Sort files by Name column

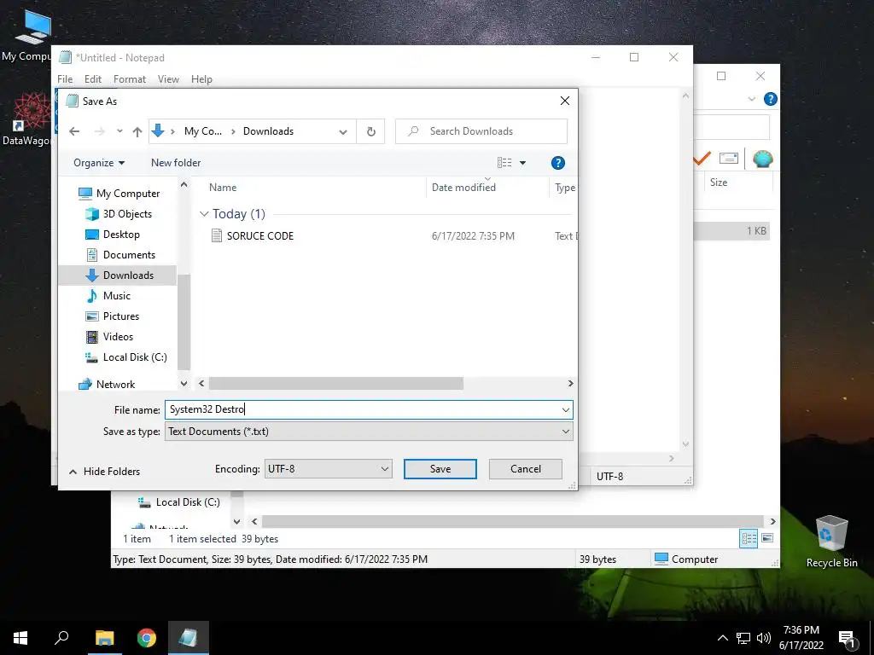tap(223, 188)
